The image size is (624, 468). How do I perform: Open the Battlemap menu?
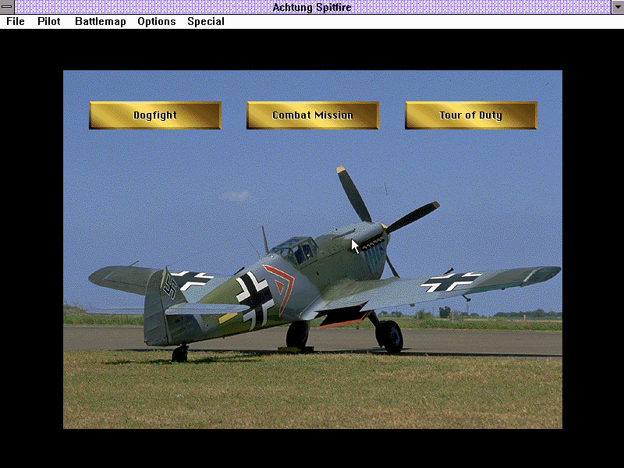pyautogui.click(x=101, y=22)
